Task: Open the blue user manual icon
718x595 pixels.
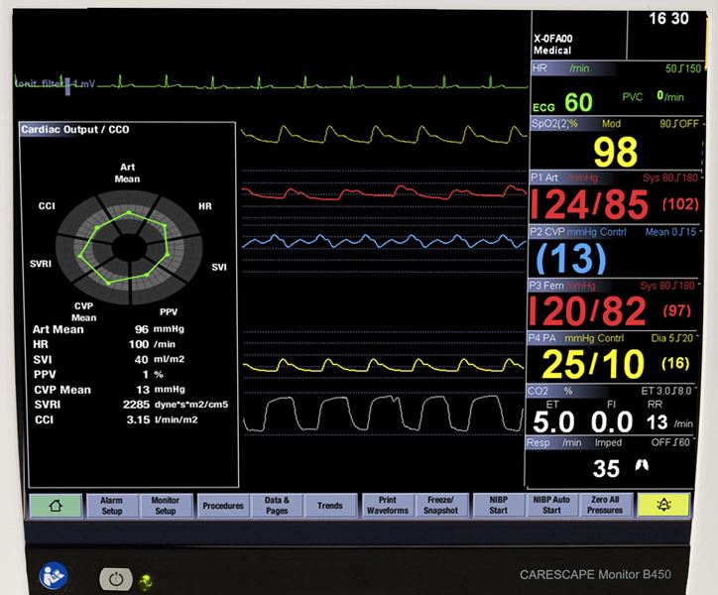Action: [52, 575]
